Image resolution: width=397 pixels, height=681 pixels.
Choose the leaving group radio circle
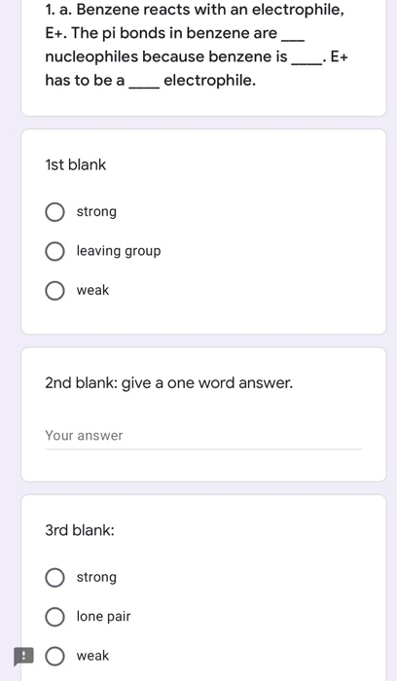tap(54, 251)
